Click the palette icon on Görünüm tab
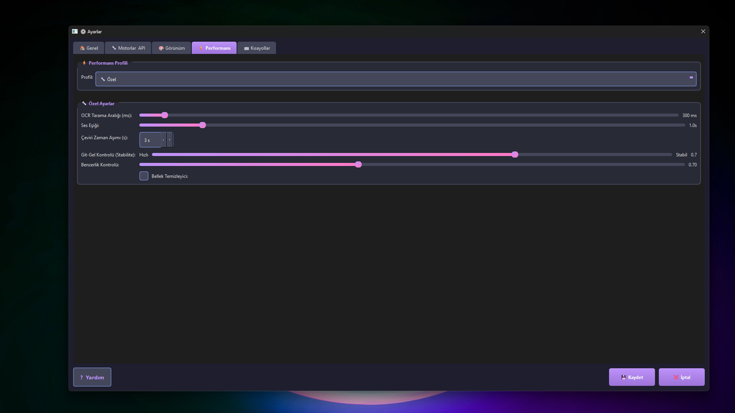Image resolution: width=735 pixels, height=413 pixels. [161, 48]
